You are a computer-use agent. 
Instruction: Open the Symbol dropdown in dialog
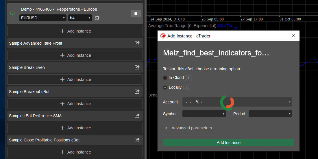[204, 114]
